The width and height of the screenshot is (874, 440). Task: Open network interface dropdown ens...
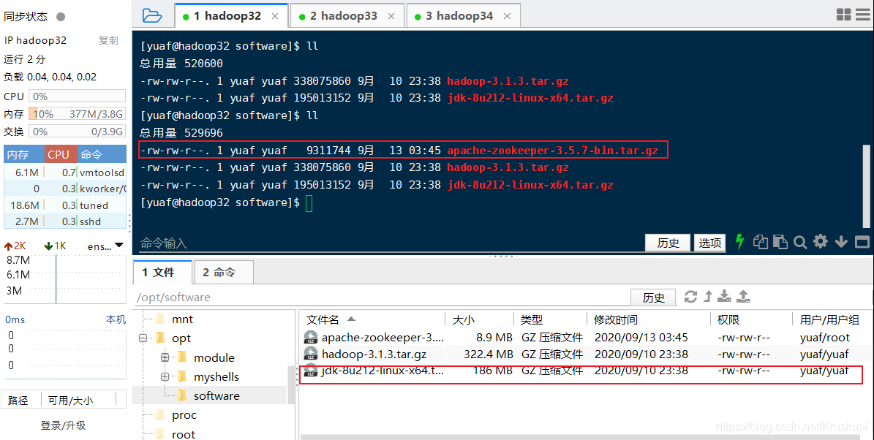pyautogui.click(x=105, y=246)
